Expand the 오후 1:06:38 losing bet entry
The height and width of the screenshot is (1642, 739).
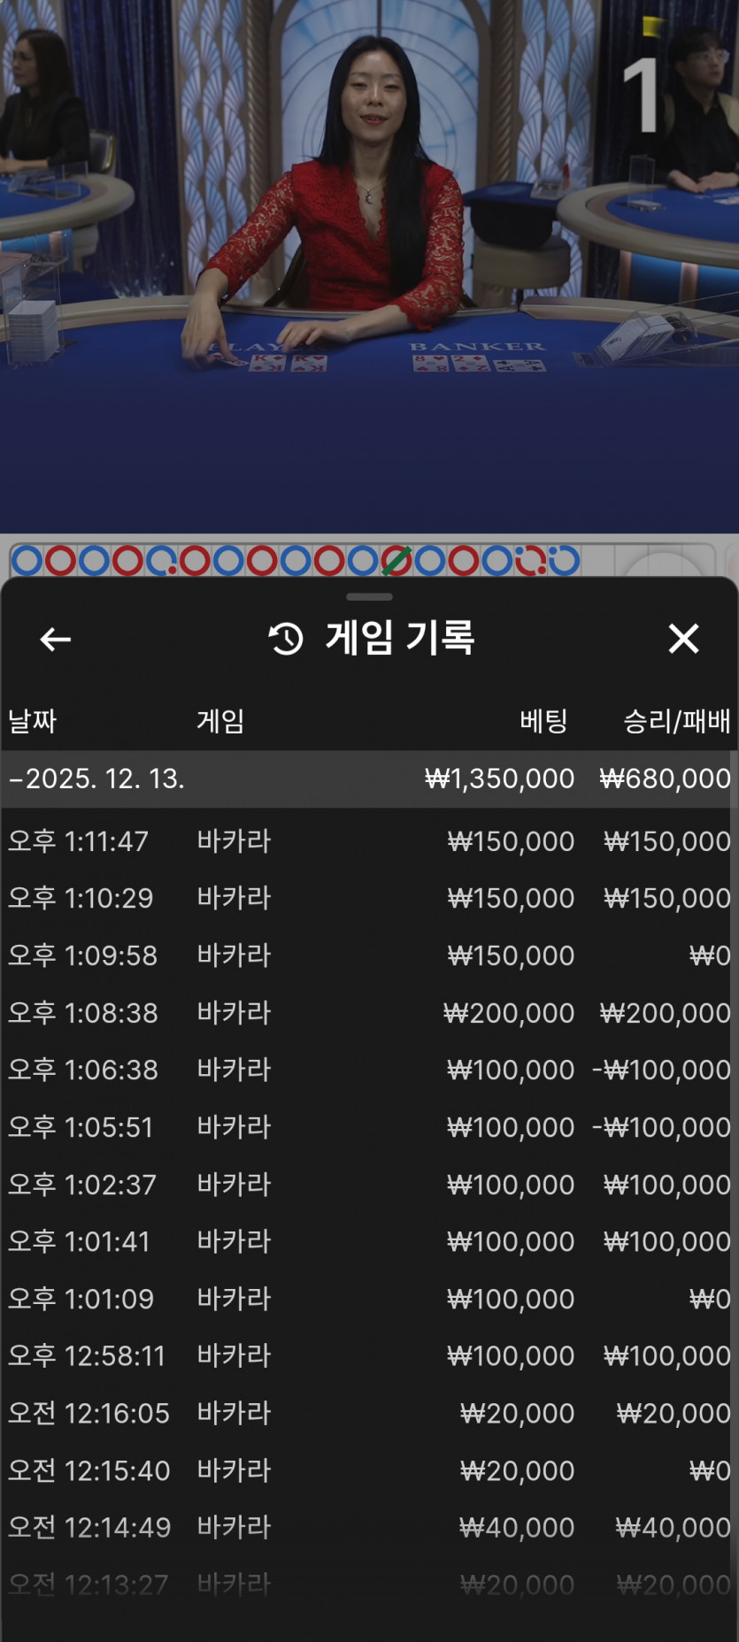(x=369, y=1070)
